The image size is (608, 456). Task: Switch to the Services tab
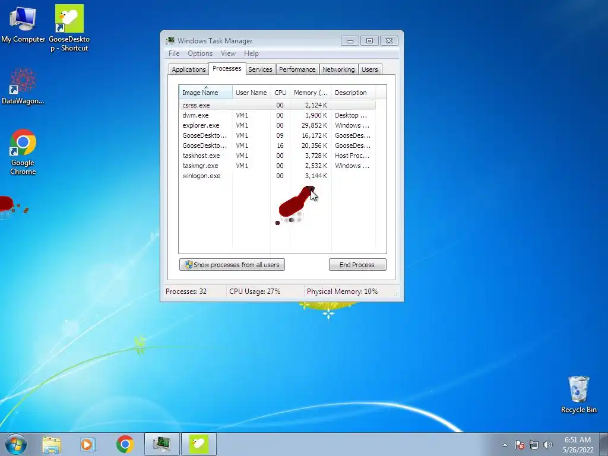click(260, 69)
